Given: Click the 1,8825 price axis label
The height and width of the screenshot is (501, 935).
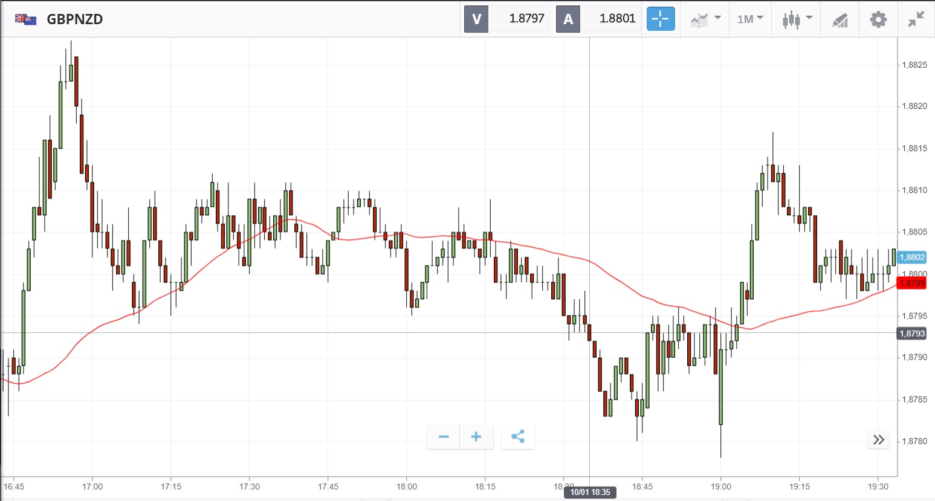Looking at the screenshot, I should (x=914, y=65).
